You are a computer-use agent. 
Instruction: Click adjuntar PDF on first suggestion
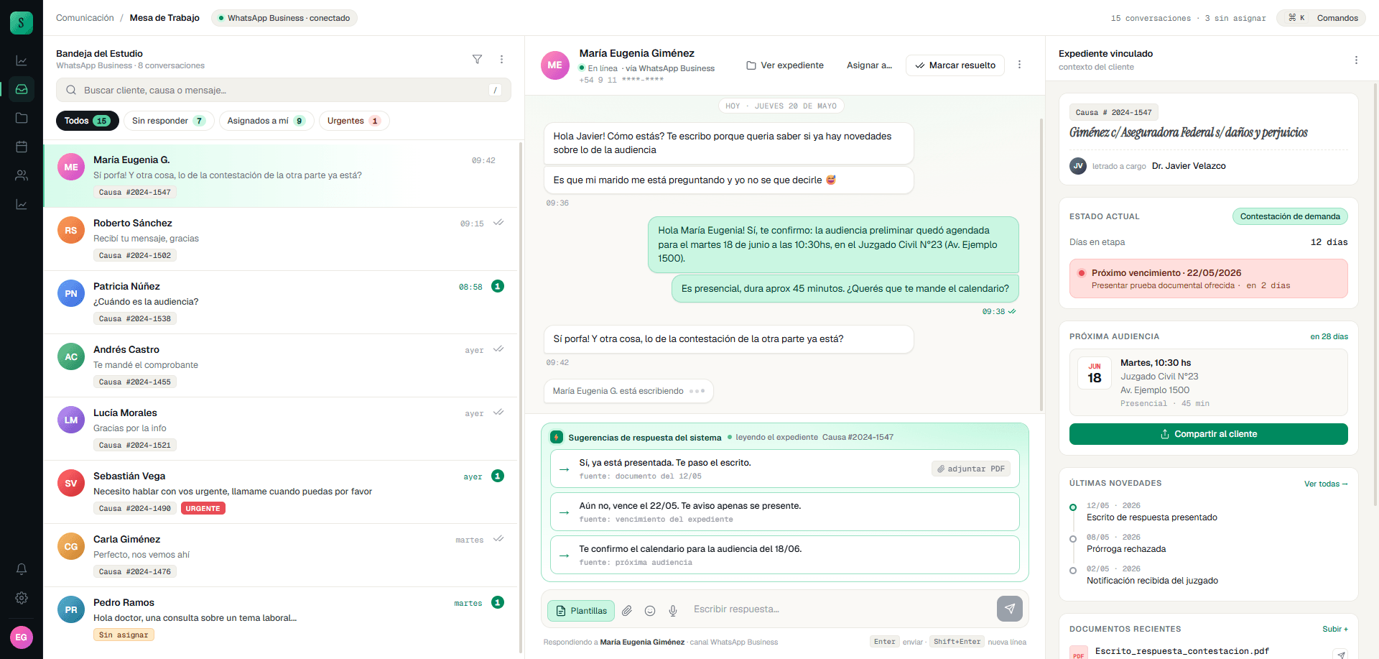coord(971,469)
